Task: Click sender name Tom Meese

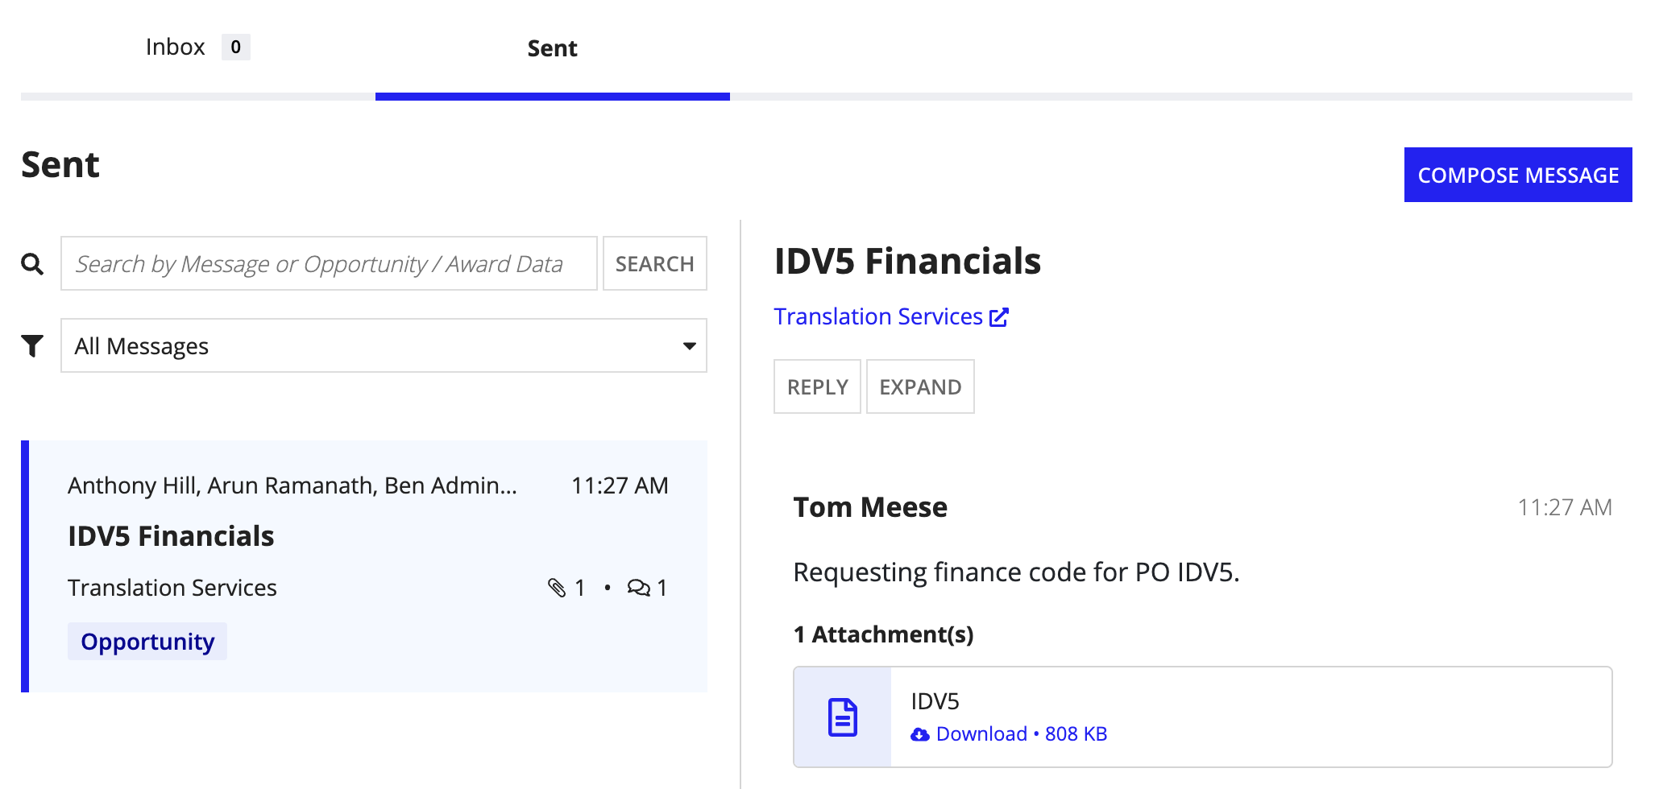Action: [x=870, y=507]
